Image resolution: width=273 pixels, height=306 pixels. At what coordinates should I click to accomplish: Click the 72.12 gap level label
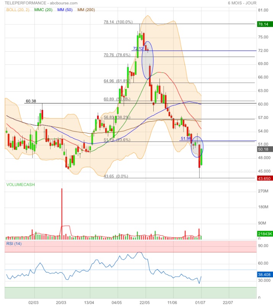tap(138, 49)
